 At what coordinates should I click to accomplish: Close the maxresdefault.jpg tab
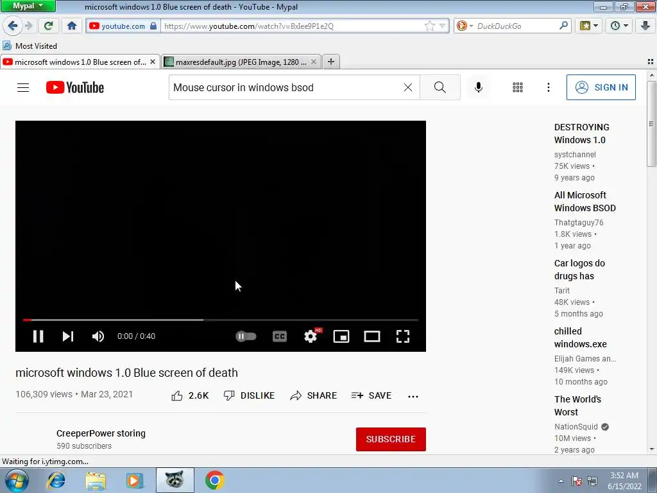(x=314, y=62)
